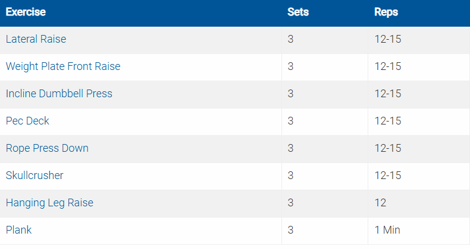Click the Sets cell in the Plank row
Viewport: 470px width, 249px height.
pyautogui.click(x=290, y=230)
